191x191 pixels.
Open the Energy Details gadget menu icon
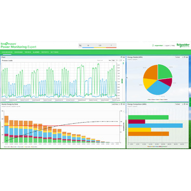(x=187, y=57)
